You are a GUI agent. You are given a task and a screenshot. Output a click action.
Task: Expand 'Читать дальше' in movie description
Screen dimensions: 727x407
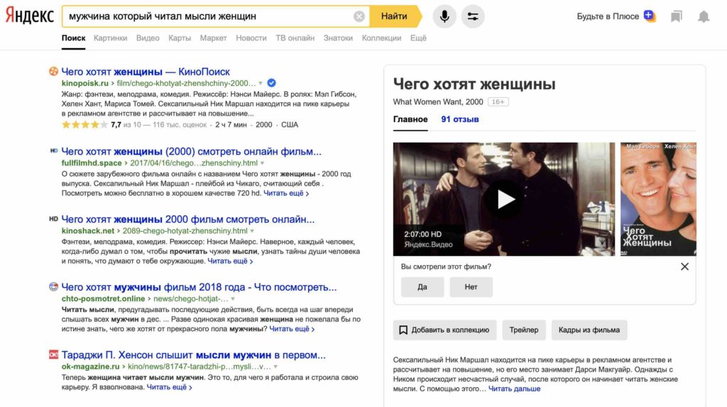pos(514,389)
